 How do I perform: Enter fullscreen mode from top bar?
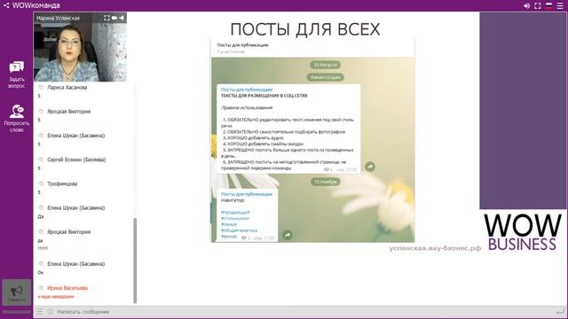click(x=538, y=6)
